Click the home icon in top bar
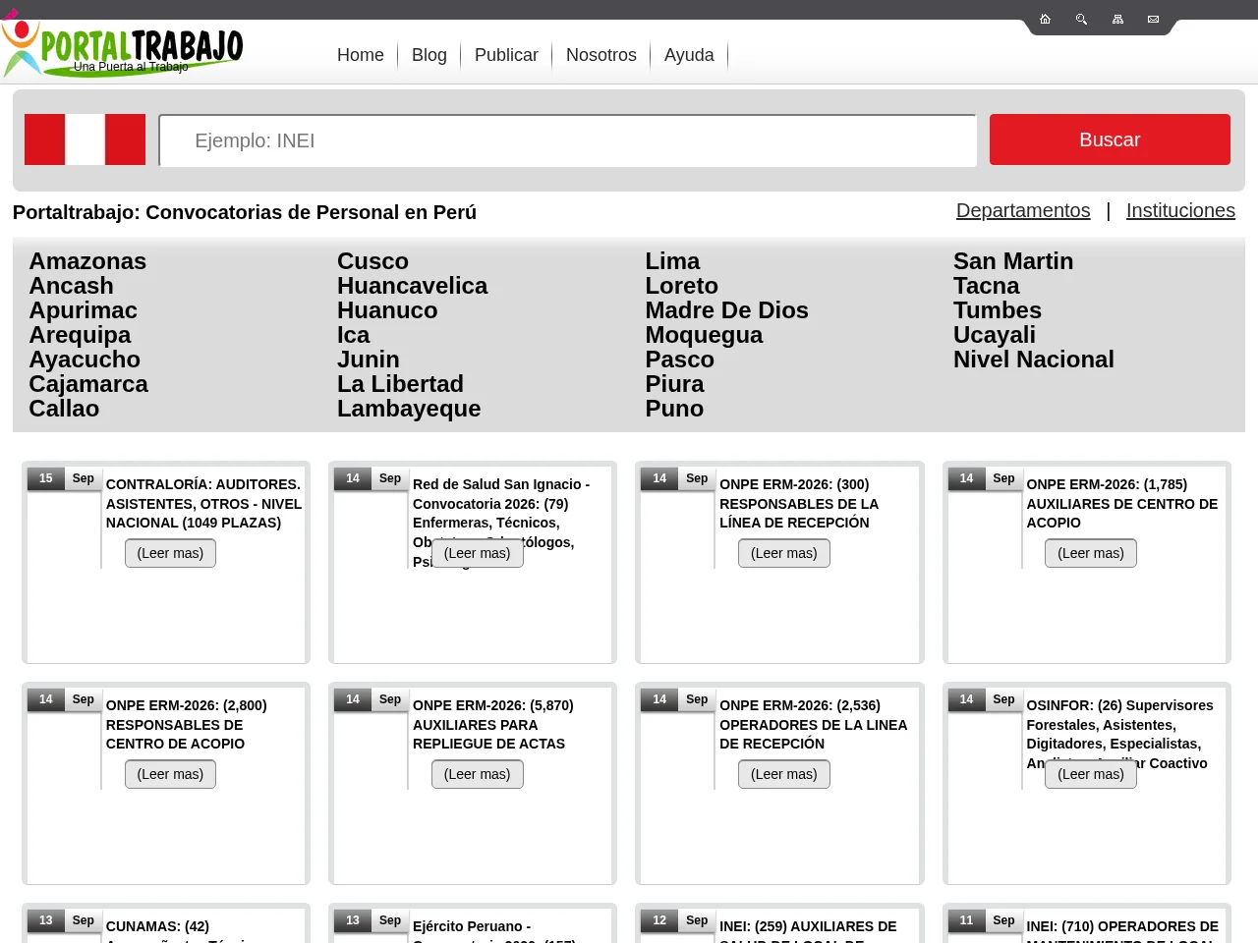The height and width of the screenshot is (943, 1258). [x=1045, y=19]
